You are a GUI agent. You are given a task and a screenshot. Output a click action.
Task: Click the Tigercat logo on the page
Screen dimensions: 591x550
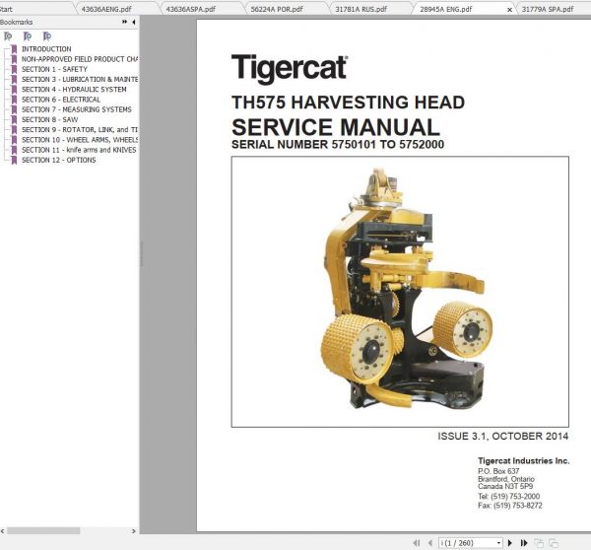[x=290, y=68]
